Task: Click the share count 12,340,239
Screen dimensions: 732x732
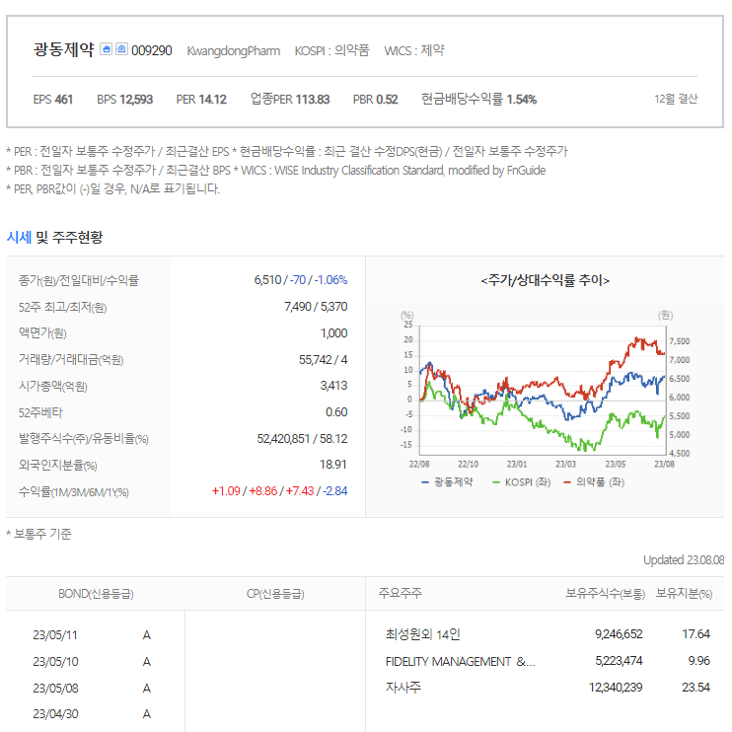Action: click(x=616, y=688)
